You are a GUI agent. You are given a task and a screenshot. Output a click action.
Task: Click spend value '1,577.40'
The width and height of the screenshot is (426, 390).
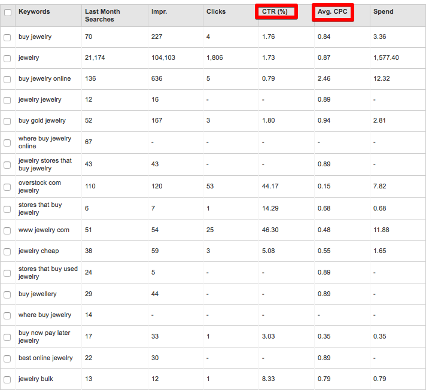coord(386,58)
